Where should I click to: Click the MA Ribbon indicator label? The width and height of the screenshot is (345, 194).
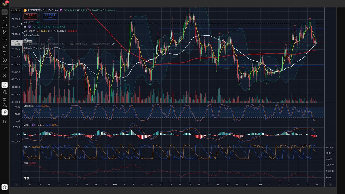(x=29, y=31)
